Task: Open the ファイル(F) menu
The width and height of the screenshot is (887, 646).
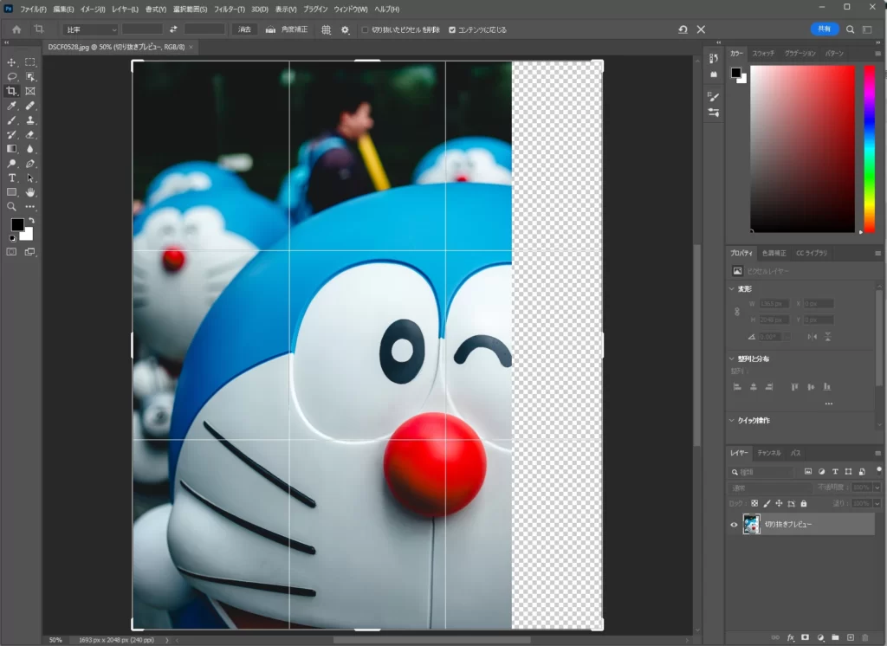Action: pos(34,9)
